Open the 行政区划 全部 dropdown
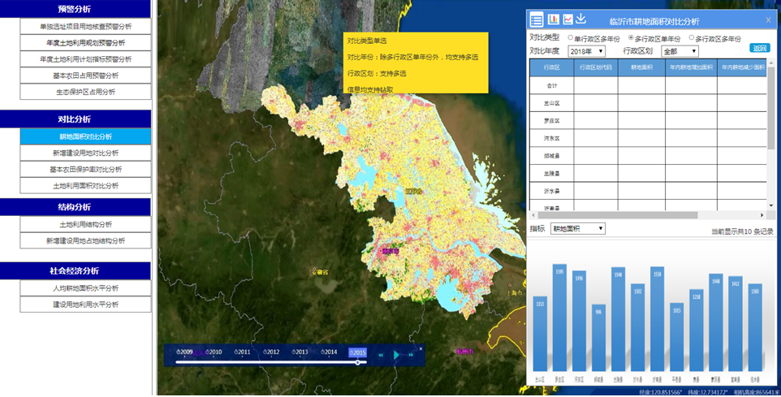 [x=680, y=51]
